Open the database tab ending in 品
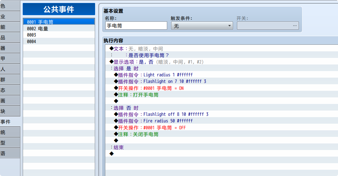 click(10, 38)
